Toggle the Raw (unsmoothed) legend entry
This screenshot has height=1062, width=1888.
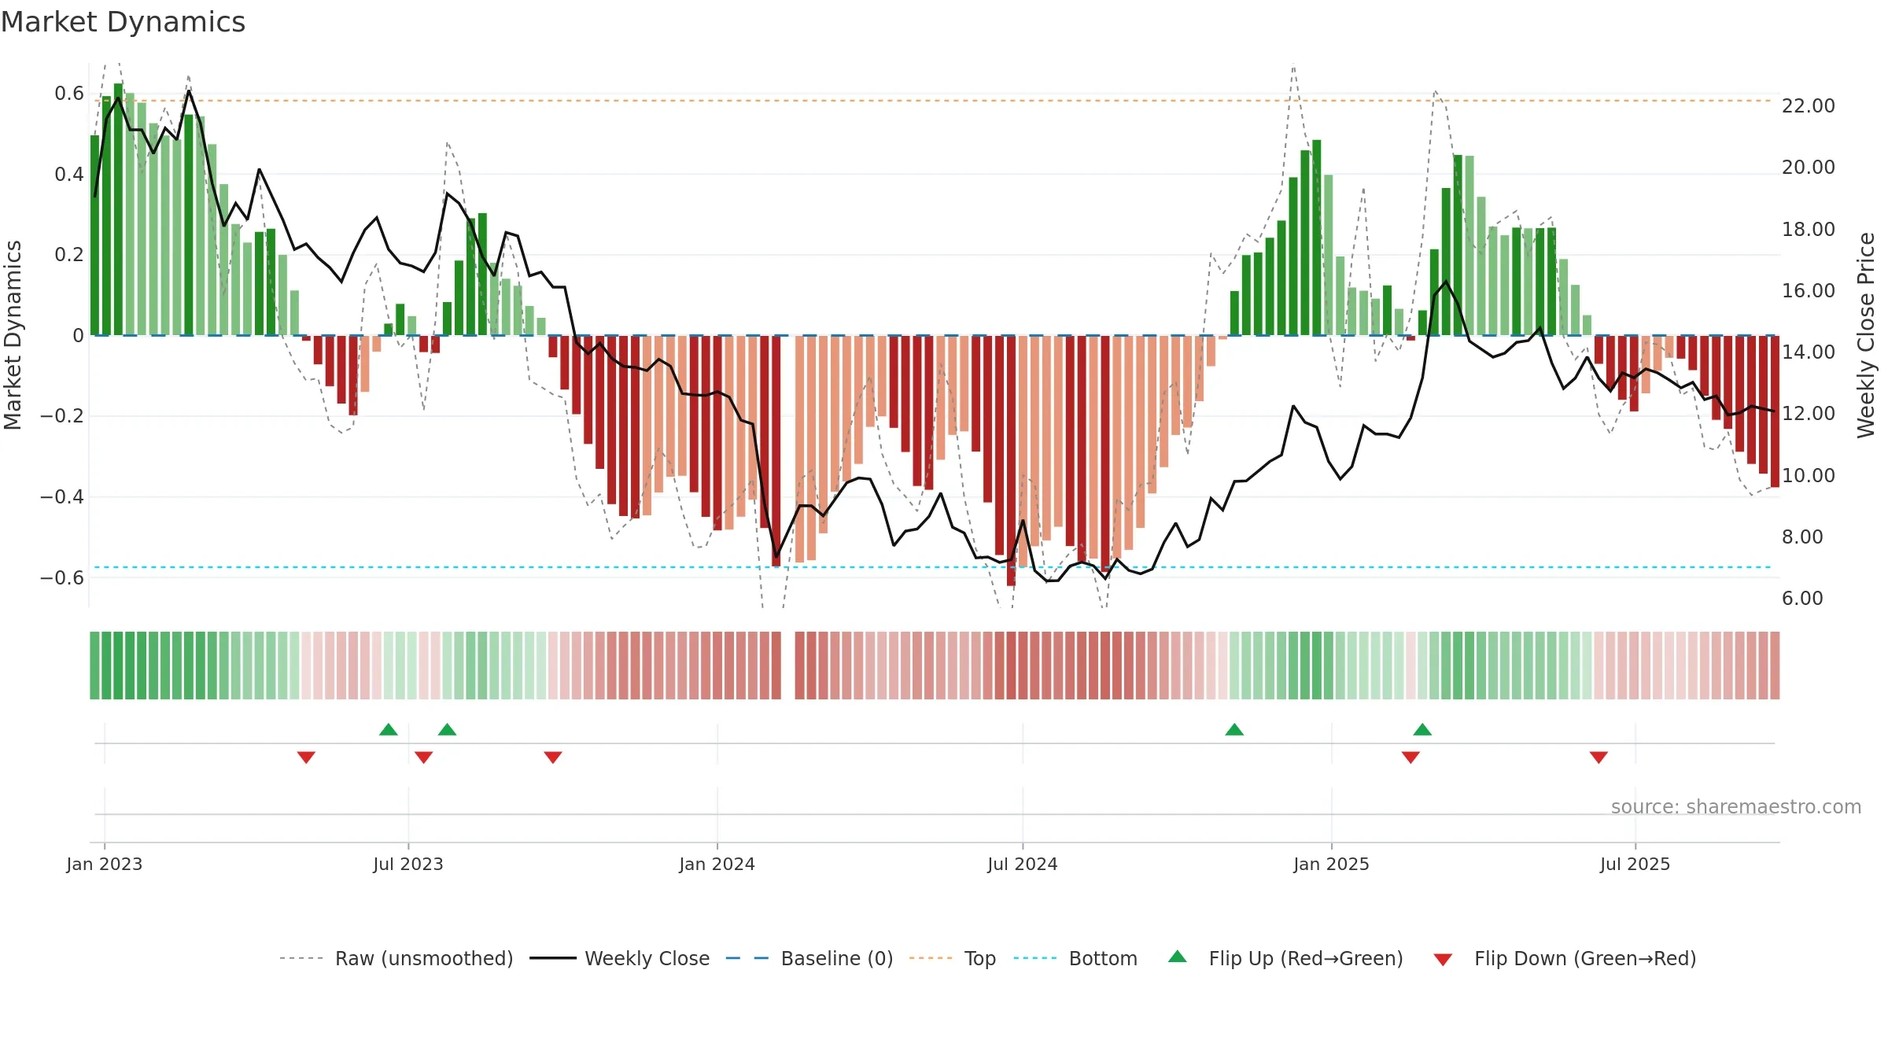pyautogui.click(x=396, y=958)
